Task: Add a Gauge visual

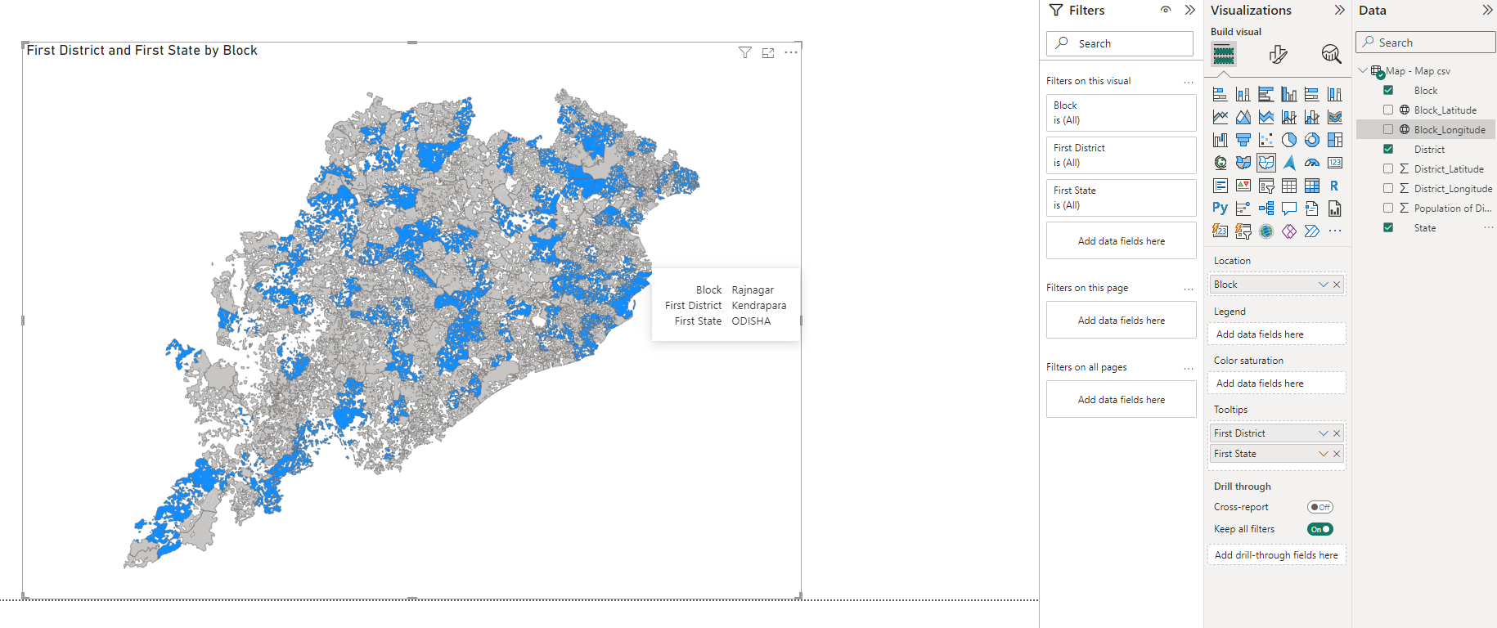Action: pos(1312,163)
